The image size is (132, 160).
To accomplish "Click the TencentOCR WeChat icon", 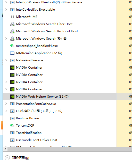I will tap(12, 125).
